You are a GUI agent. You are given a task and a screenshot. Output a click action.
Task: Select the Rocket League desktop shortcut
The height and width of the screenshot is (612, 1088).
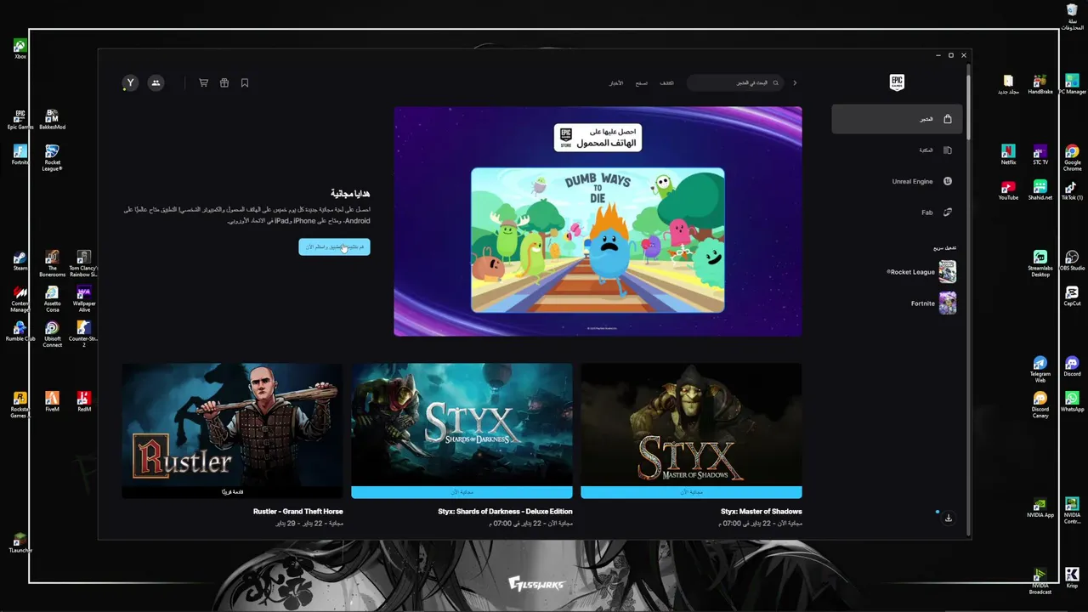(x=52, y=156)
